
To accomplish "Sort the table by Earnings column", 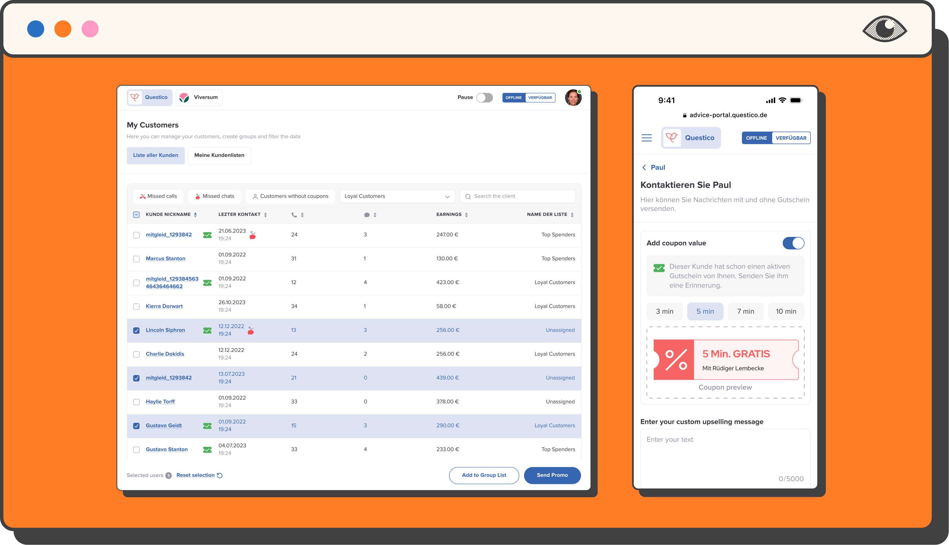I will click(x=466, y=215).
